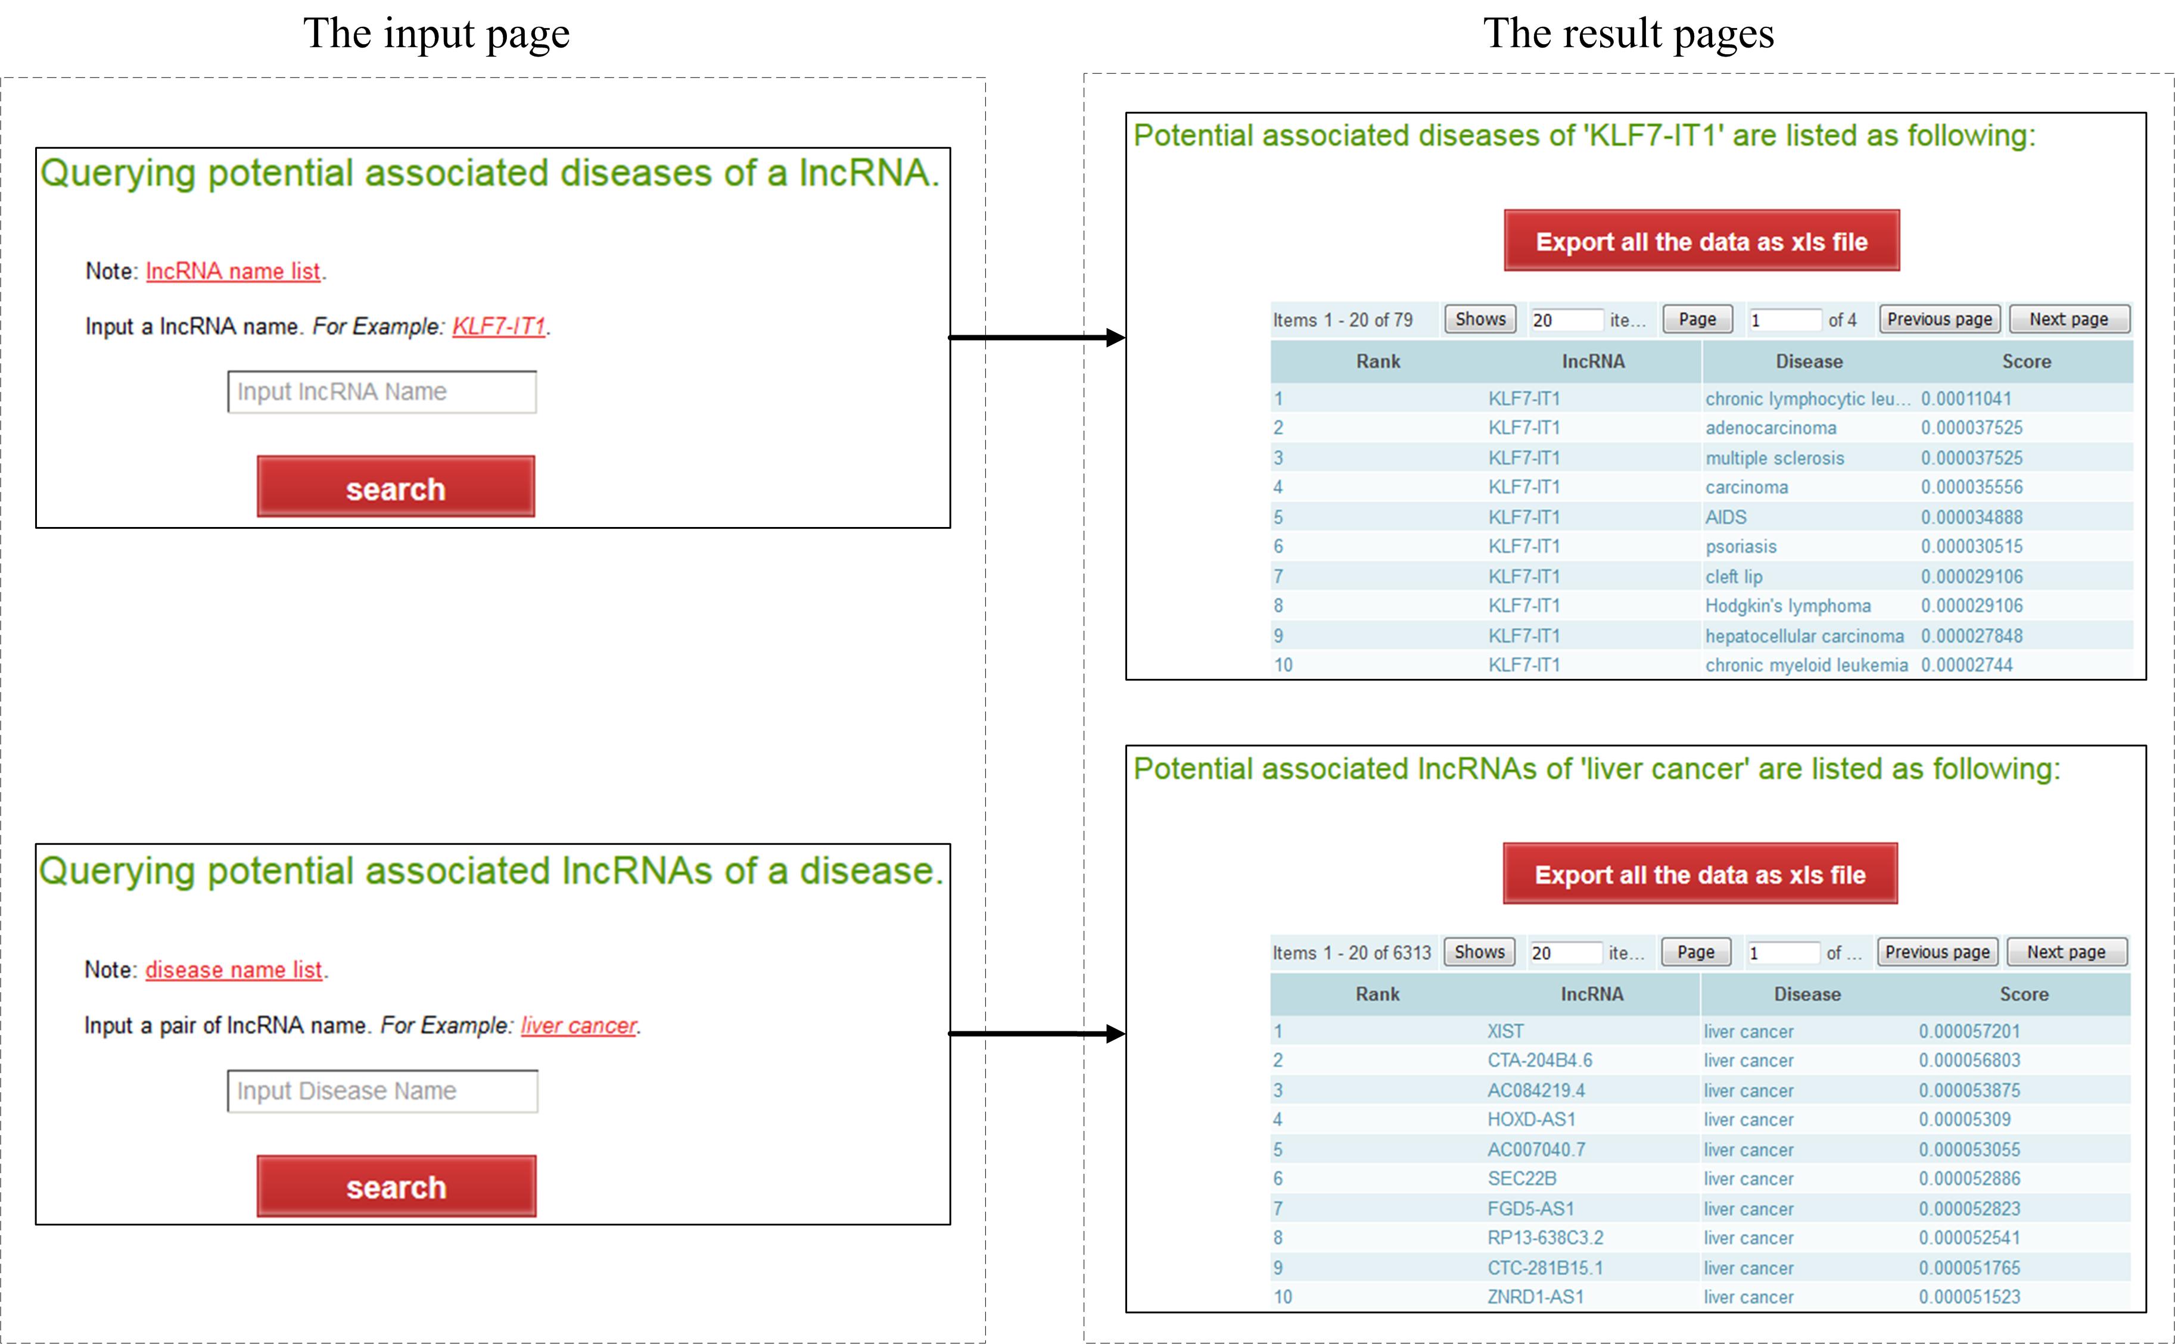Select the multiple sclerosis disease entry
The width and height of the screenshot is (2175, 1344).
point(1774,458)
